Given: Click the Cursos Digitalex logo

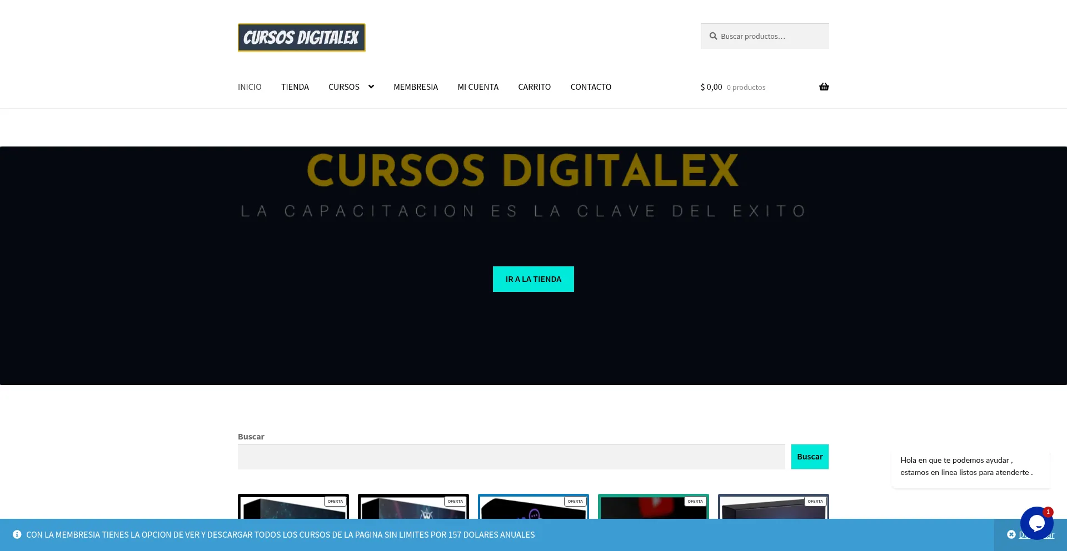Looking at the screenshot, I should 301,38.
